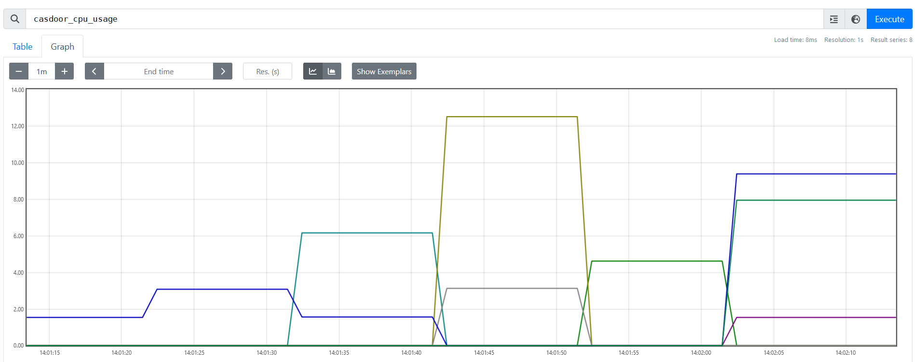Switch to unstacked line chart mode
Screen dimensions: 915x362
[x=313, y=71]
